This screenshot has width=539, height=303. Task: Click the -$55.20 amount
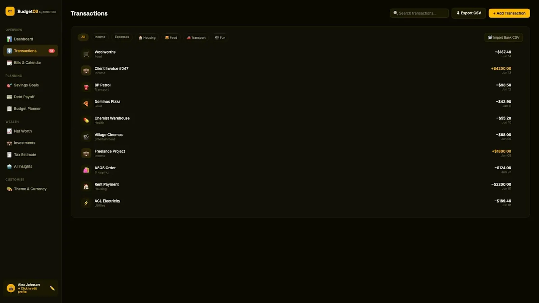[x=503, y=118]
